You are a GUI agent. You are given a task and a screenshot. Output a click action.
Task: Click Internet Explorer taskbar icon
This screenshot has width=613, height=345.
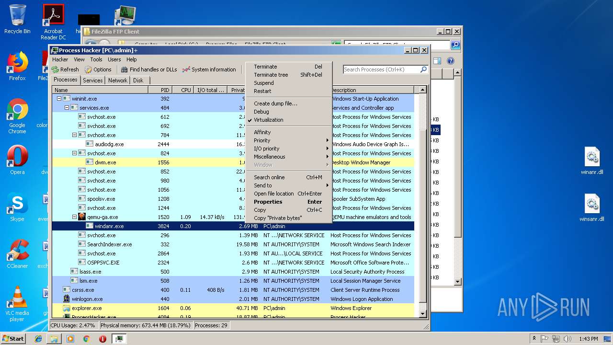[x=38, y=339]
